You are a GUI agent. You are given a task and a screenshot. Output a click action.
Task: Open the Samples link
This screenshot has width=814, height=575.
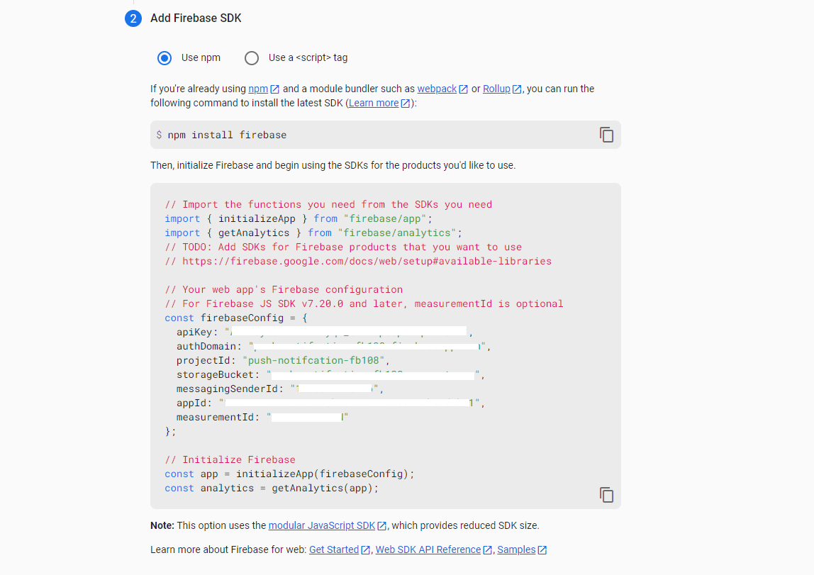[516, 549]
